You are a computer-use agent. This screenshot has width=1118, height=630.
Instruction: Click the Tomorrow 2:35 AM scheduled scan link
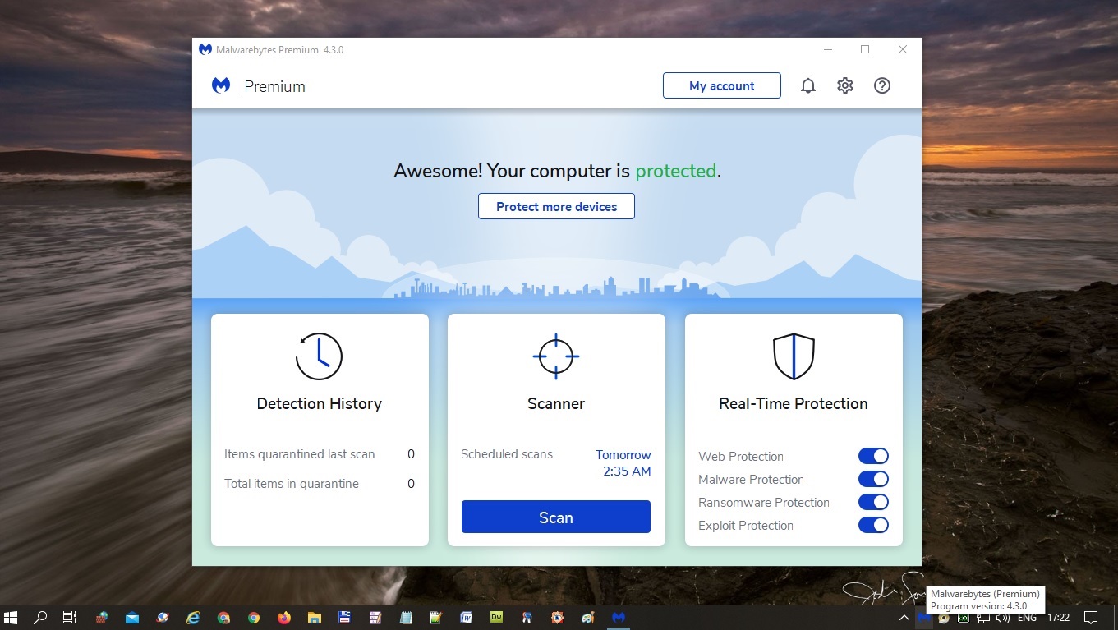click(623, 462)
